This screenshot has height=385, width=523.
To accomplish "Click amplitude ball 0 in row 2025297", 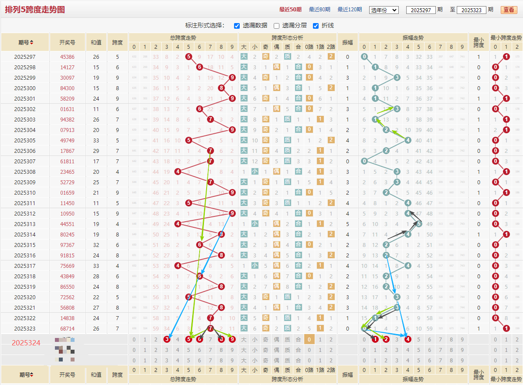I will pos(364,57).
